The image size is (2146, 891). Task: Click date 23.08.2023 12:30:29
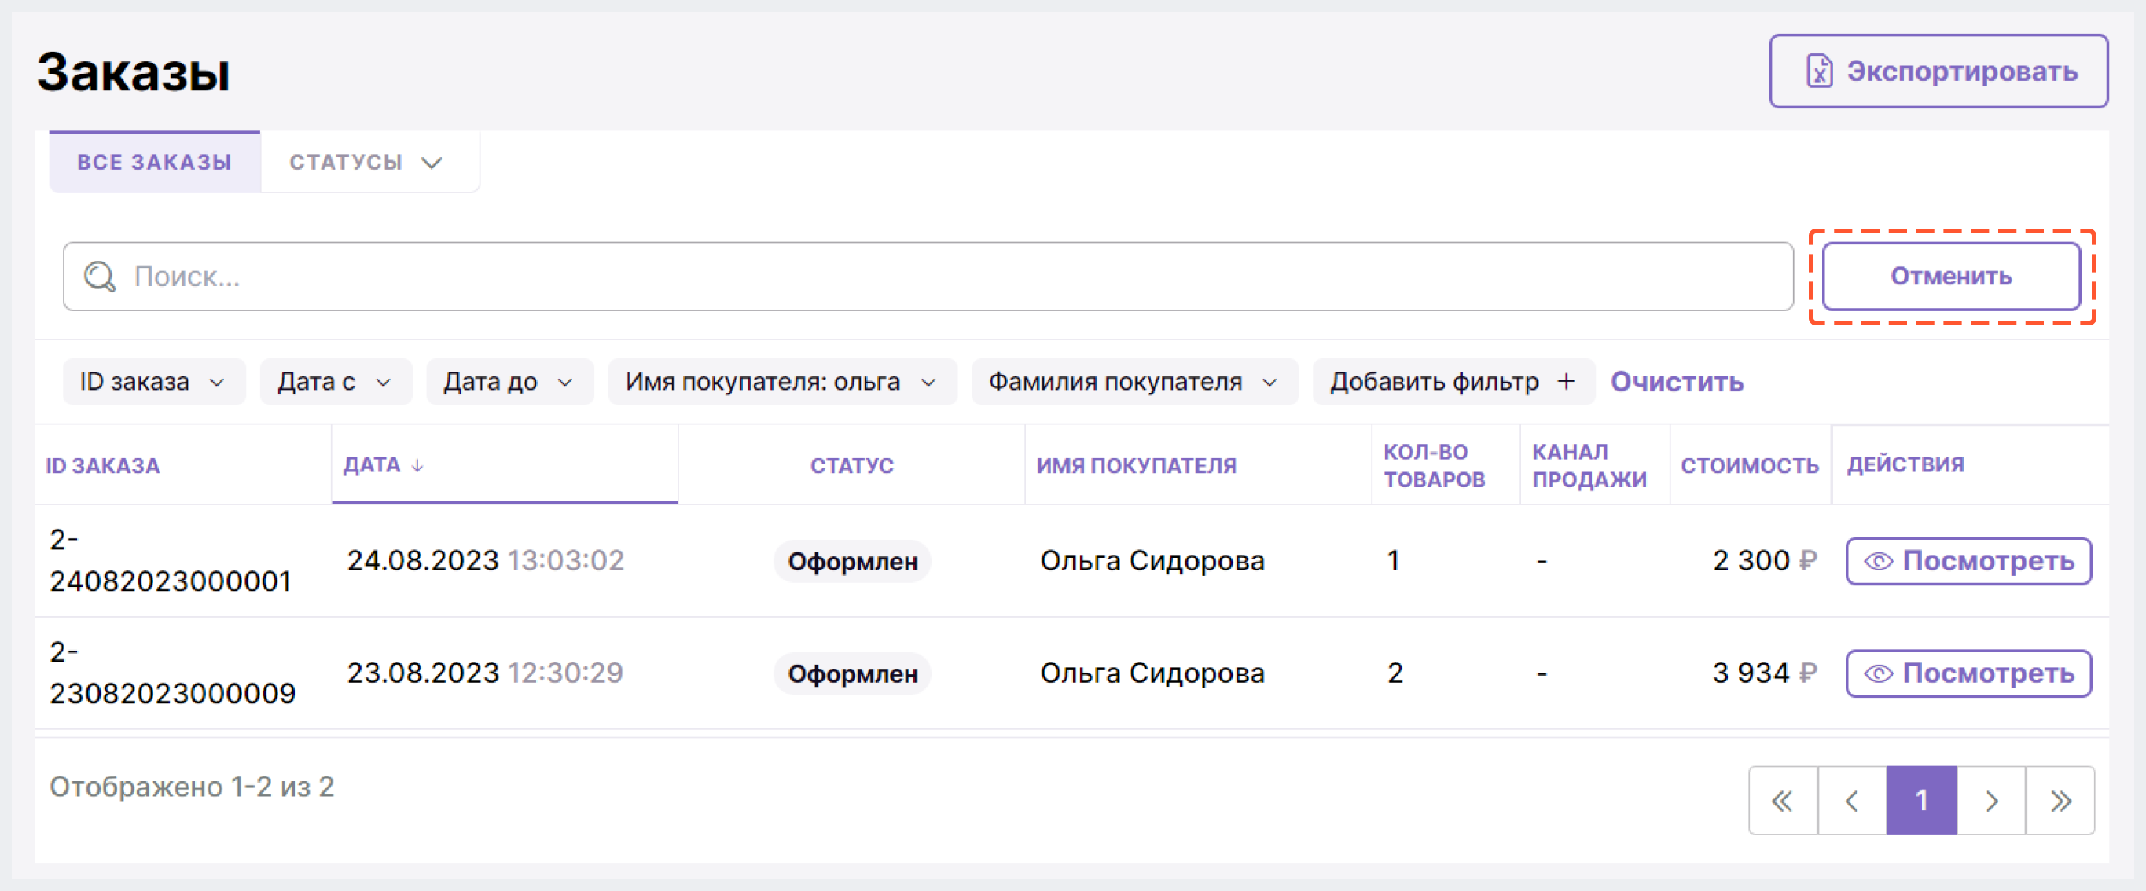coord(485,672)
